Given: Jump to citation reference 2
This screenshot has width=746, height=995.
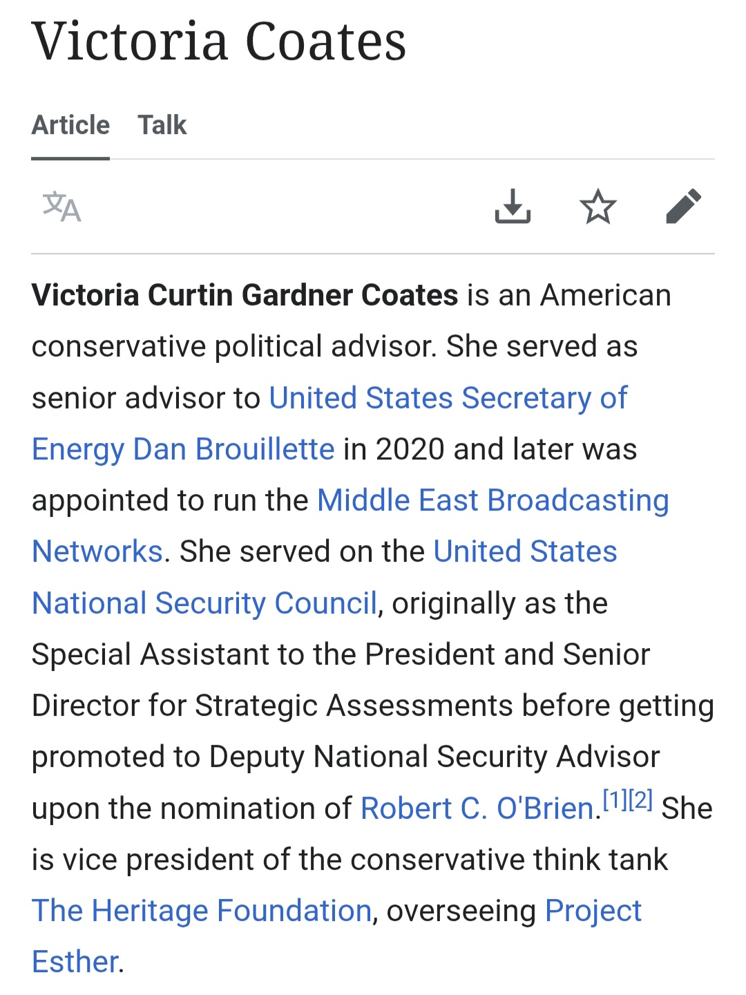Looking at the screenshot, I should (640, 800).
